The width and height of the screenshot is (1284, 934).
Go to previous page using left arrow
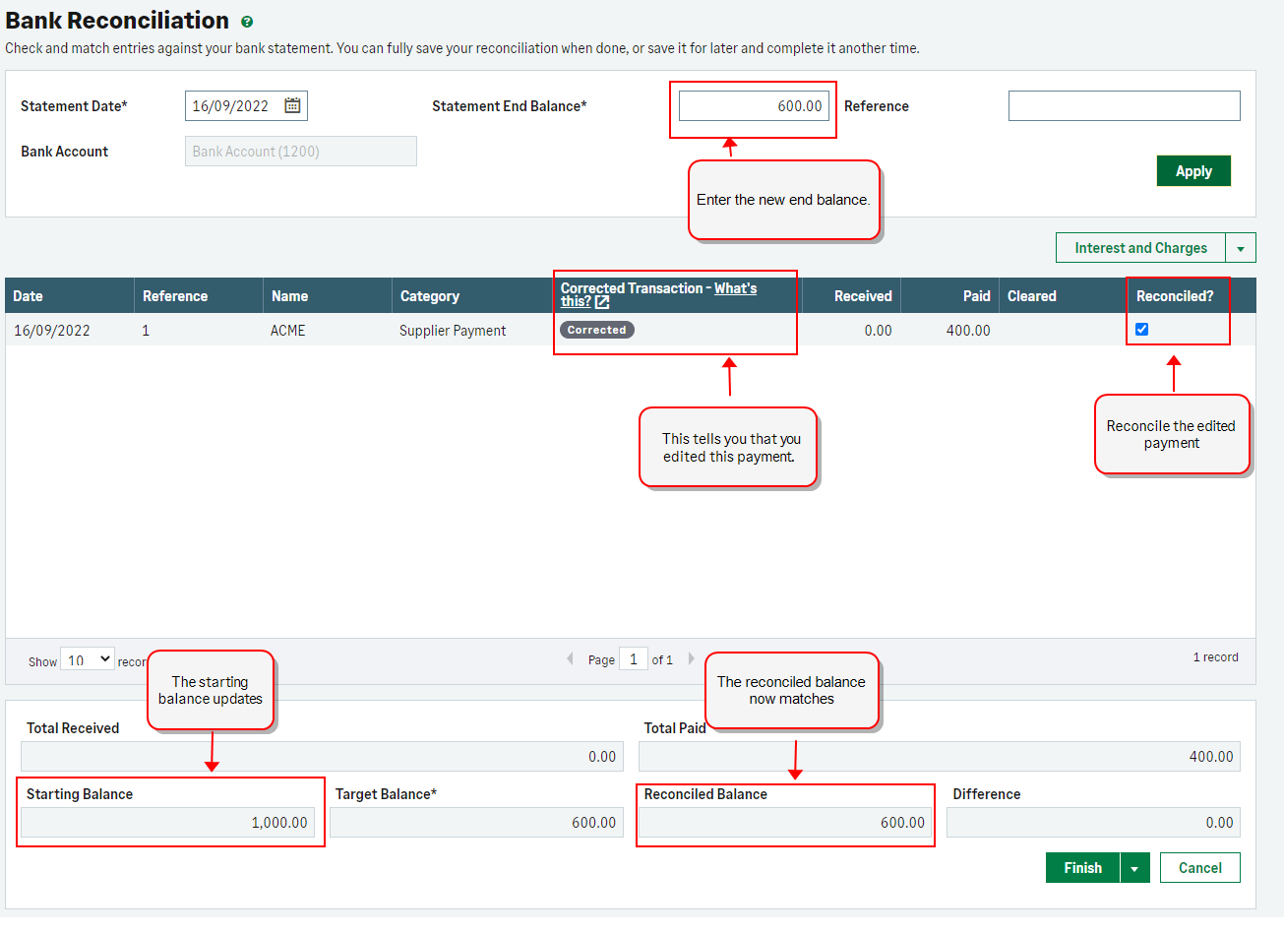coord(570,659)
